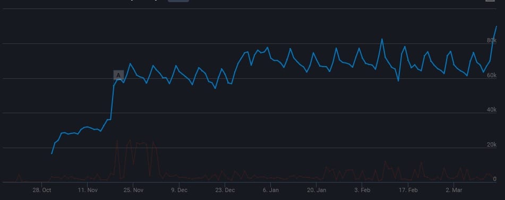Click the 'A' annotation marker on chart
505x200 pixels.
click(x=118, y=75)
